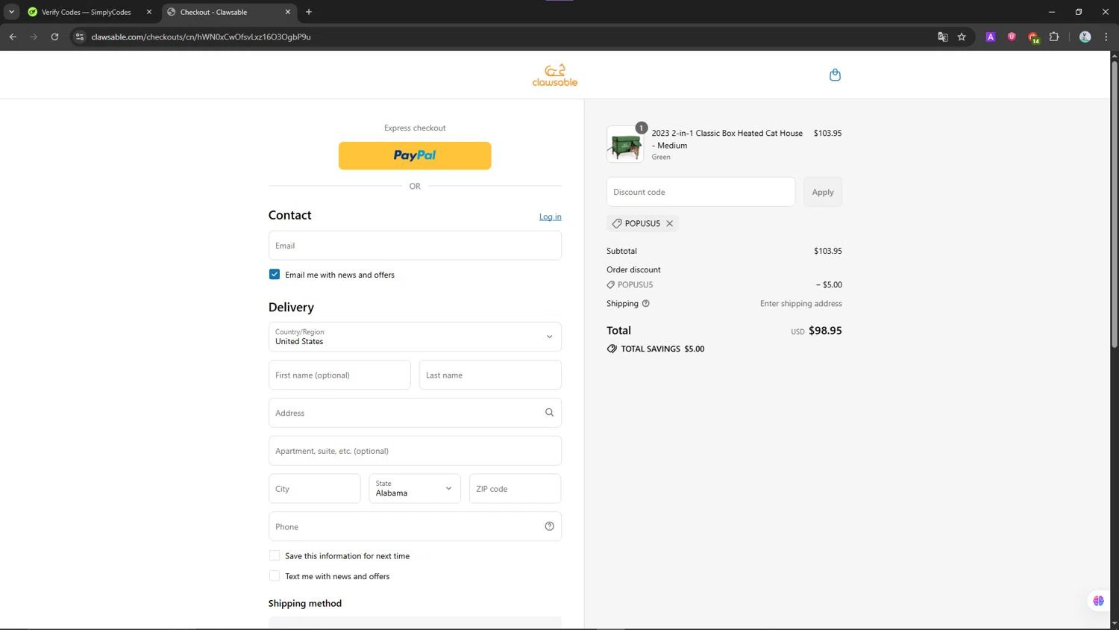
Task: Click the Email input field
Action: coord(415,246)
